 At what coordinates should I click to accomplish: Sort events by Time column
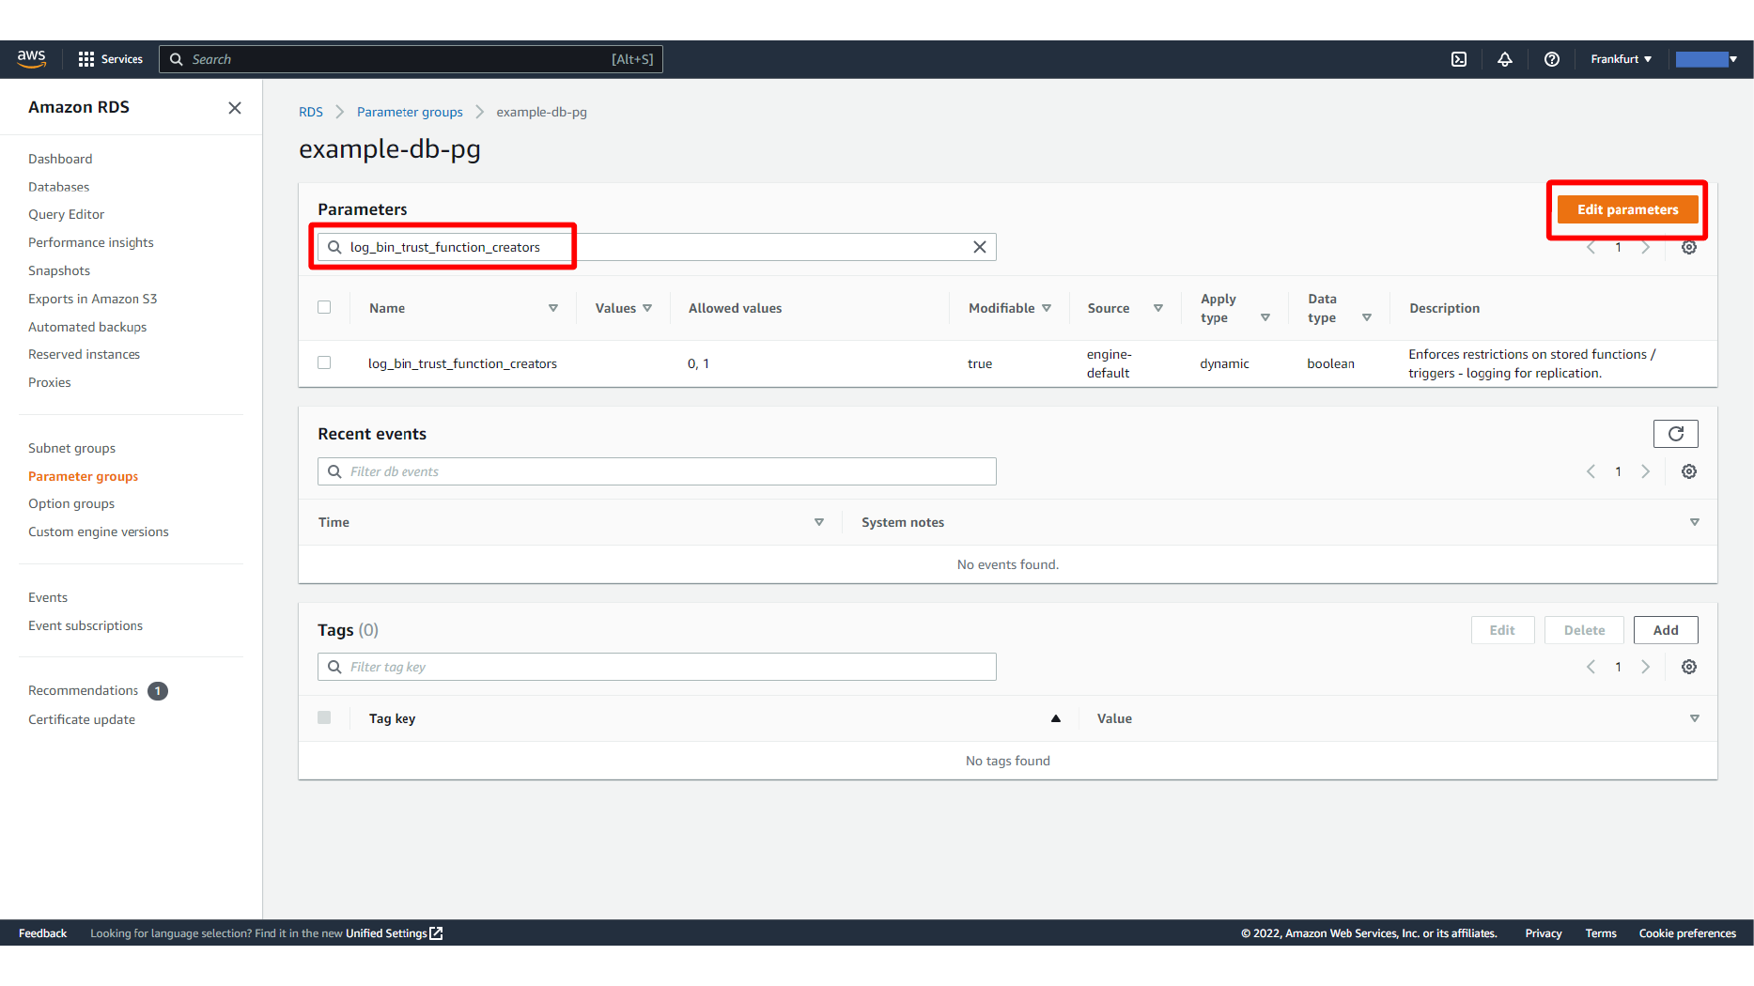click(819, 522)
